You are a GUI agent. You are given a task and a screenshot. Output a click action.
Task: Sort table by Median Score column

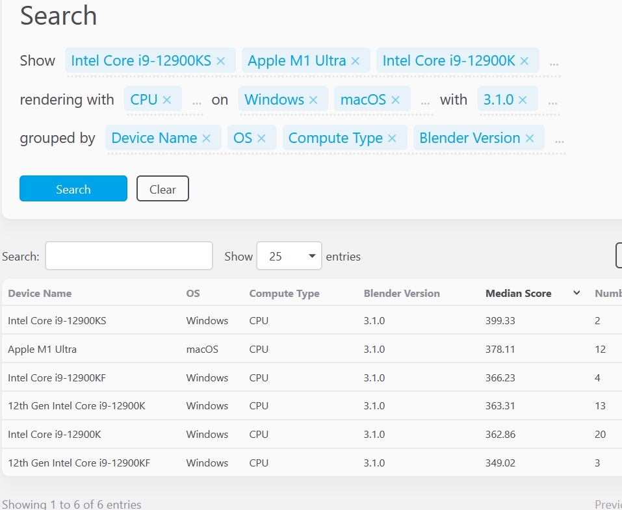pyautogui.click(x=518, y=294)
